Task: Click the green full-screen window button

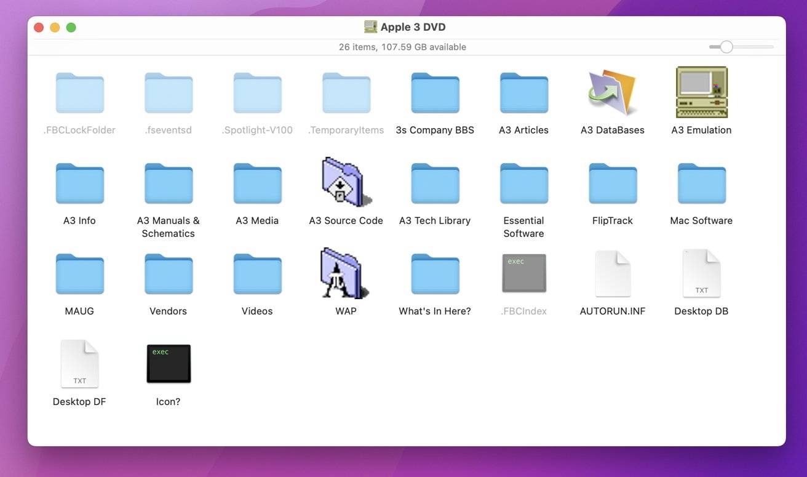Action: (71, 27)
